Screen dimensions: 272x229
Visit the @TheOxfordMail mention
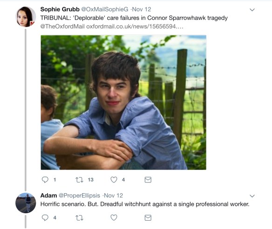[62, 27]
